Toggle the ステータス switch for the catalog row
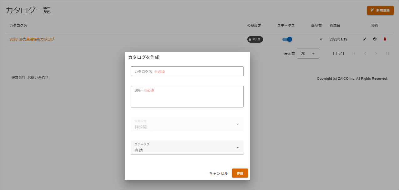The width and height of the screenshot is (399, 190). click(287, 39)
